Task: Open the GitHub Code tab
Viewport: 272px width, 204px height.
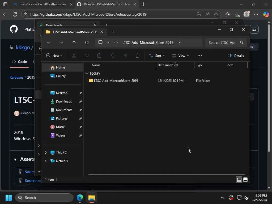Action: pyautogui.click(x=19, y=62)
